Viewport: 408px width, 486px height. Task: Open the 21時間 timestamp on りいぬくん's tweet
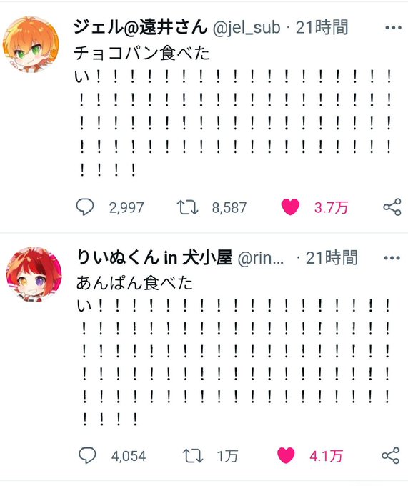pos(332,257)
